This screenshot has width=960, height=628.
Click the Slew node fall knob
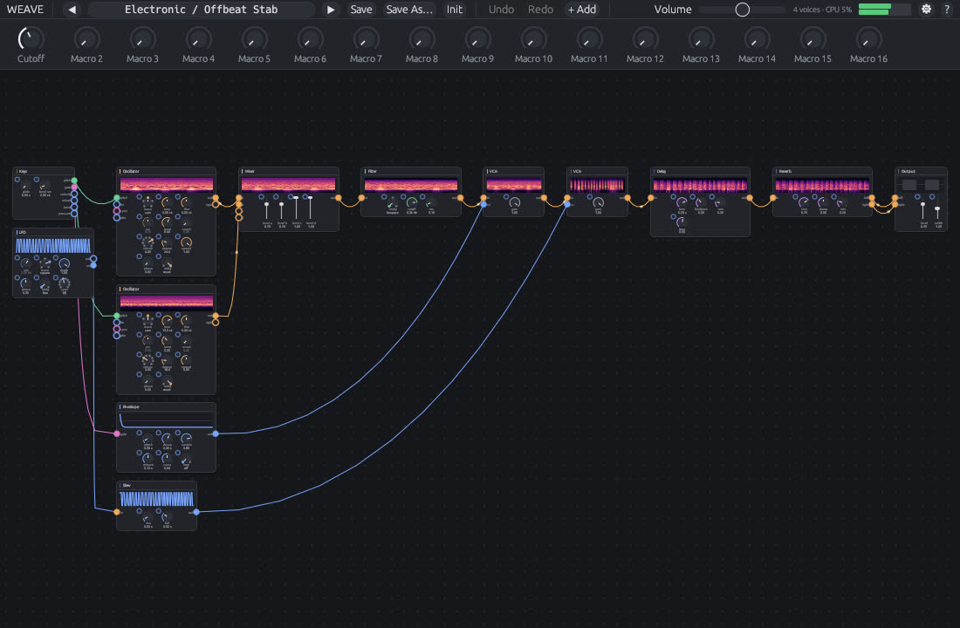167,517
